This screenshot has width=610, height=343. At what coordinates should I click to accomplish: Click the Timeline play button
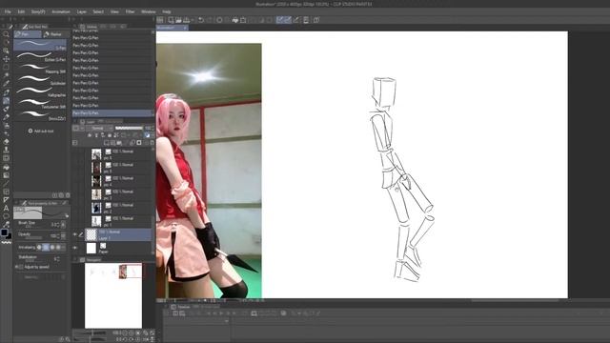[221, 313]
